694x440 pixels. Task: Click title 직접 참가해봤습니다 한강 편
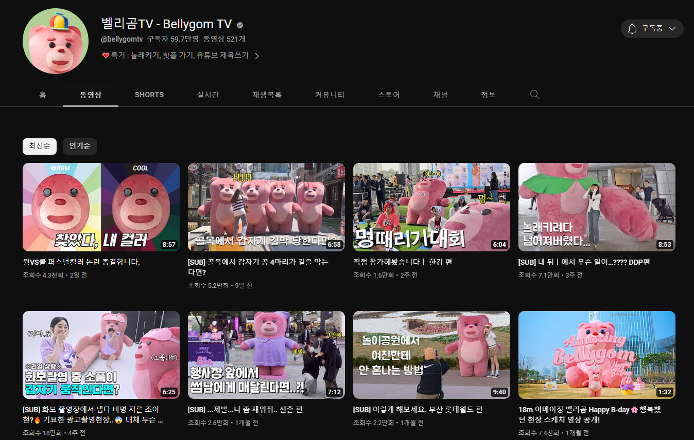(403, 262)
